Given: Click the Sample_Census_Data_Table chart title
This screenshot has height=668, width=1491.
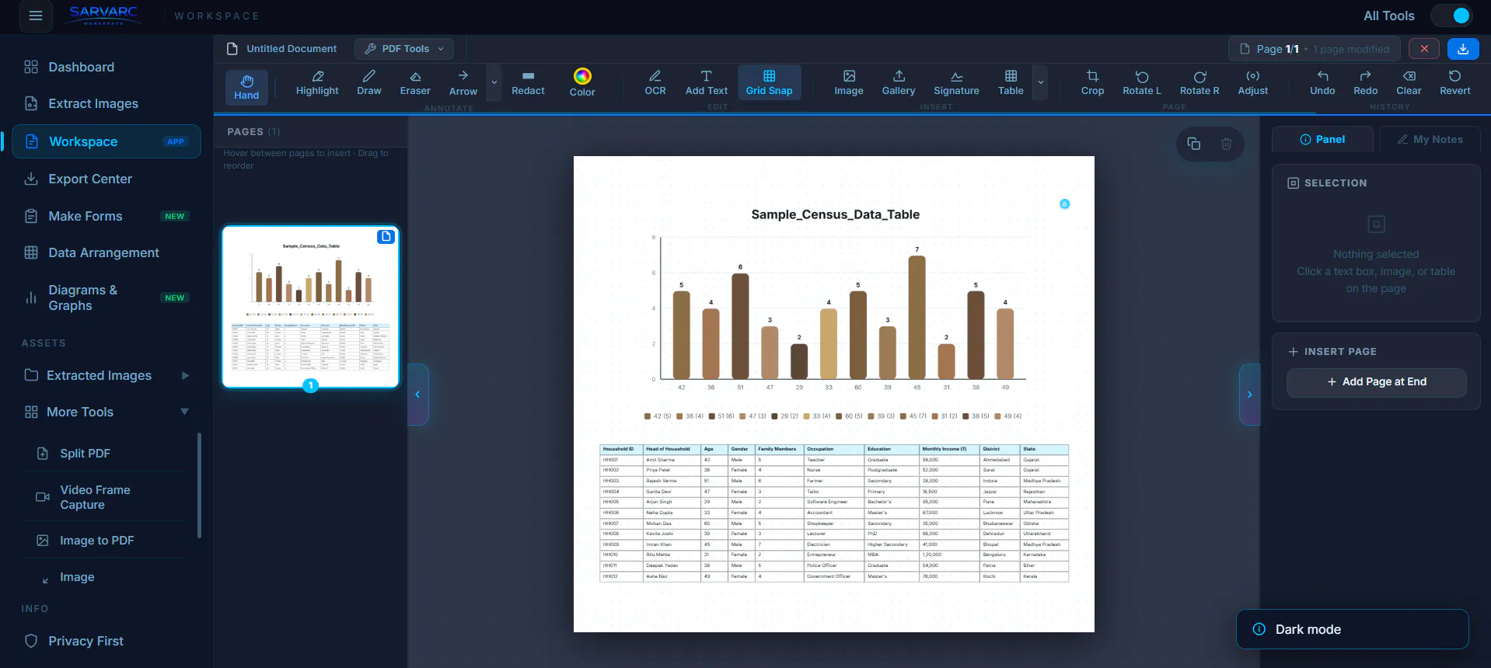Looking at the screenshot, I should coord(835,214).
